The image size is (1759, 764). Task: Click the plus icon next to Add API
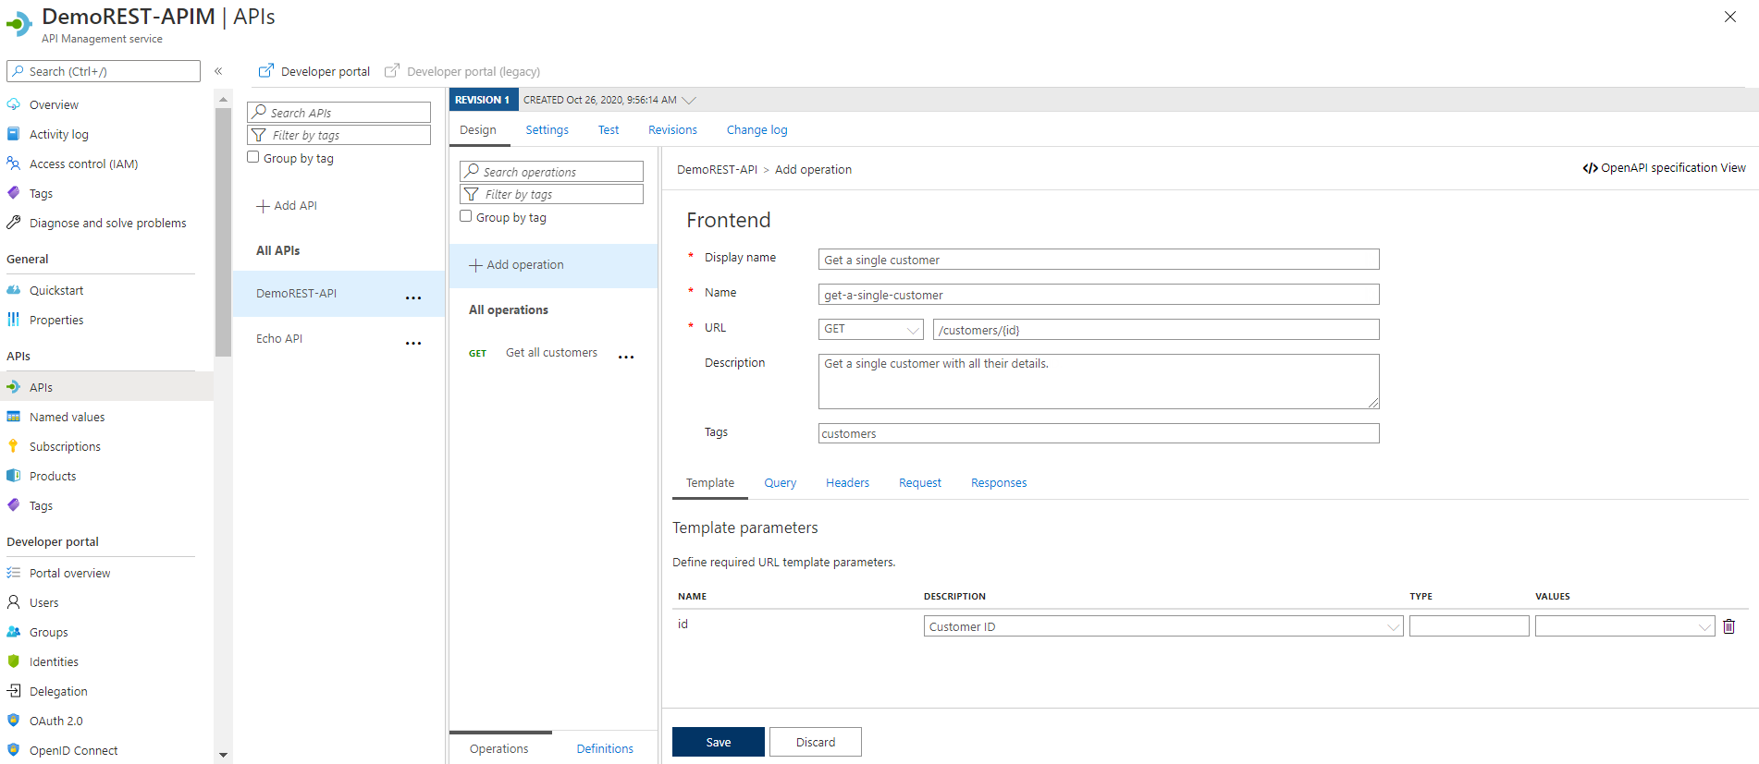click(263, 206)
